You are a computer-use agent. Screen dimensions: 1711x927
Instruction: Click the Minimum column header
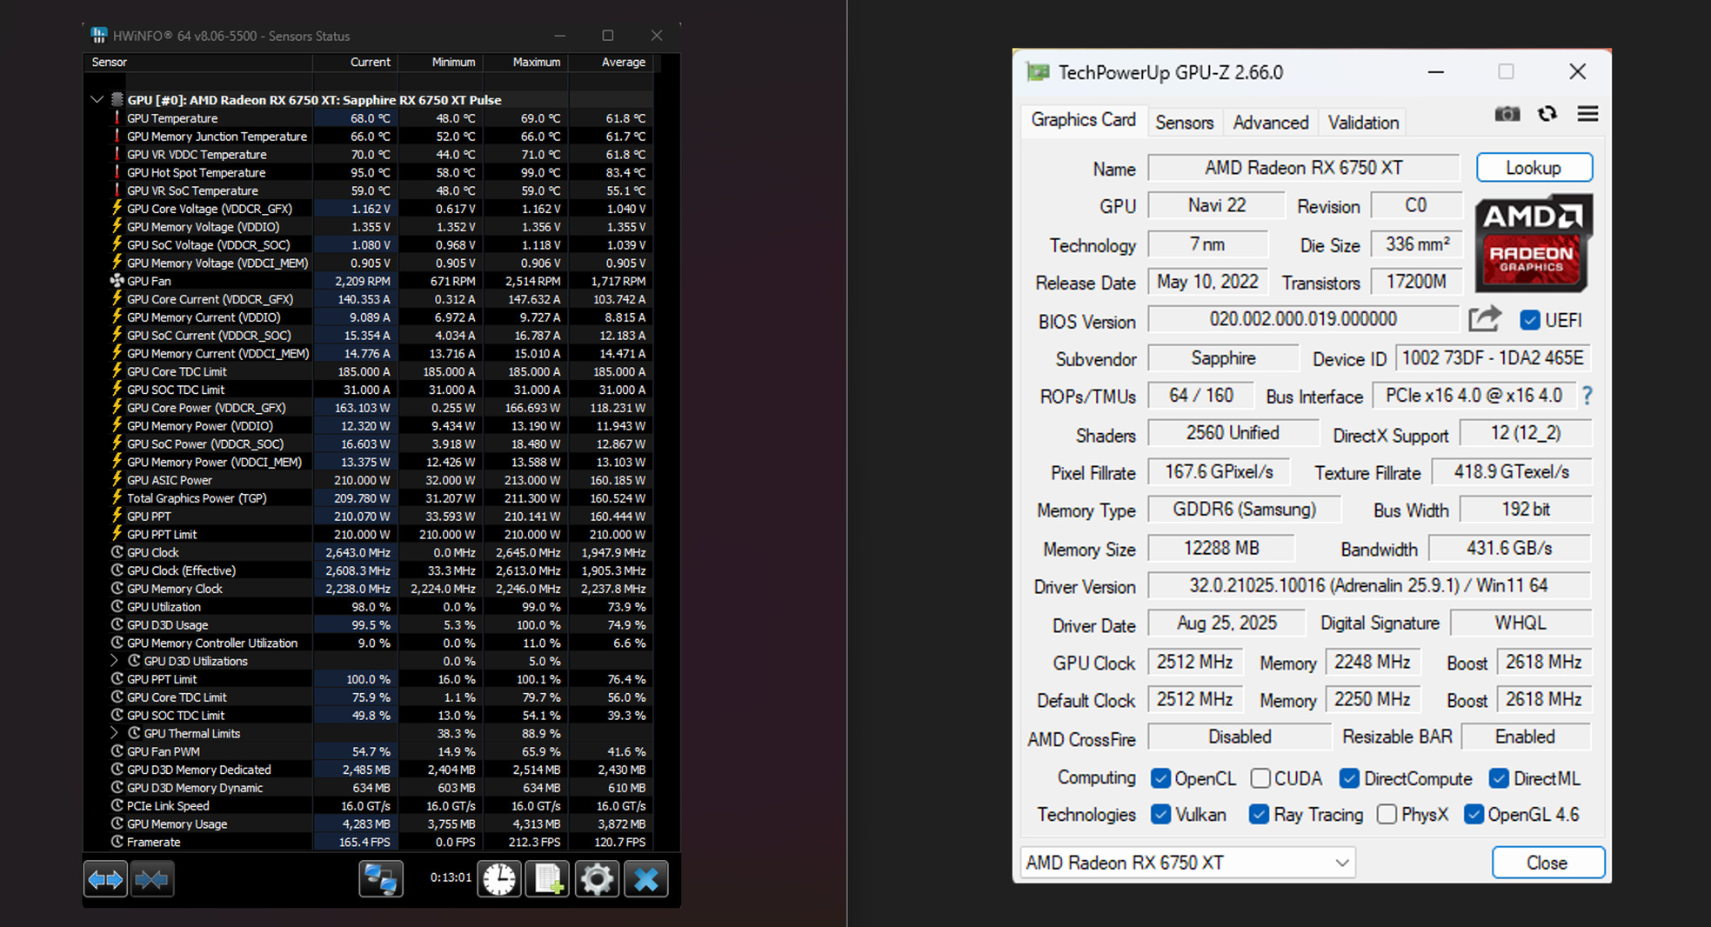point(441,63)
